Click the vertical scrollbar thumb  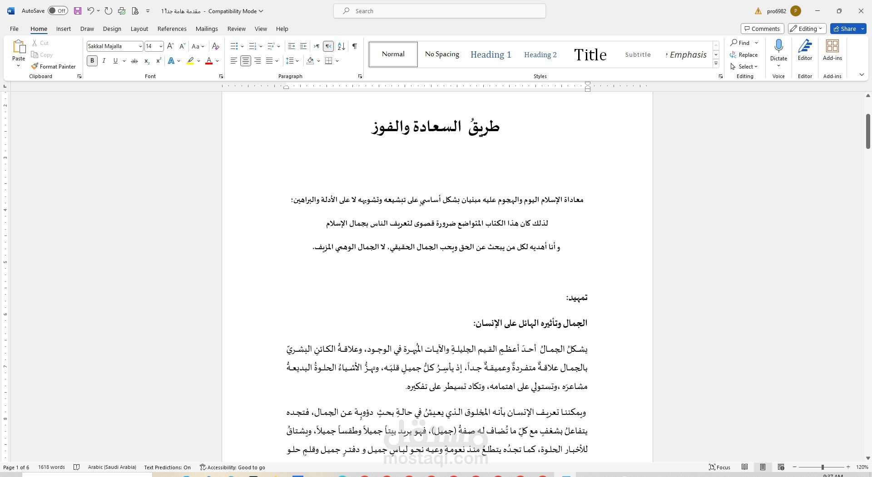[x=868, y=131]
